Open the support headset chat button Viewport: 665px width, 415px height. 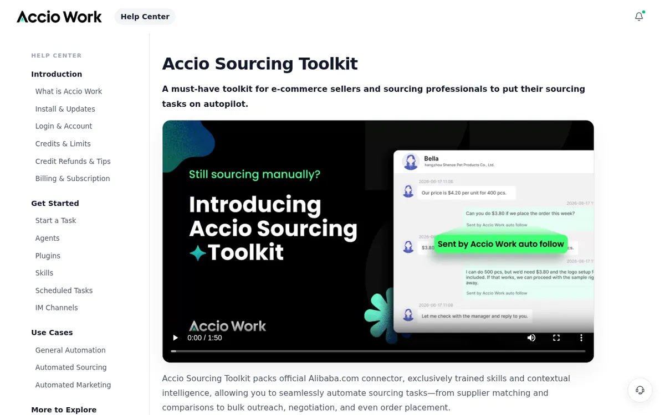coord(640,390)
